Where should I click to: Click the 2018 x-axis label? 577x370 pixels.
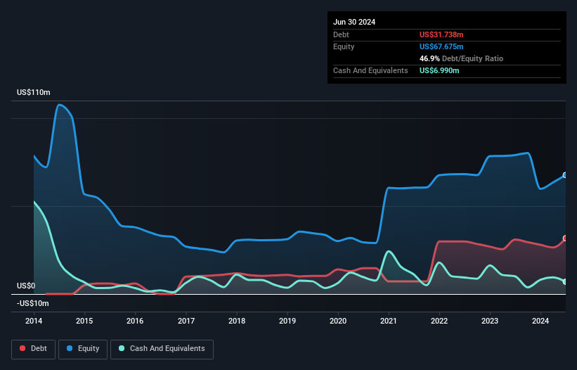pyautogui.click(x=237, y=321)
